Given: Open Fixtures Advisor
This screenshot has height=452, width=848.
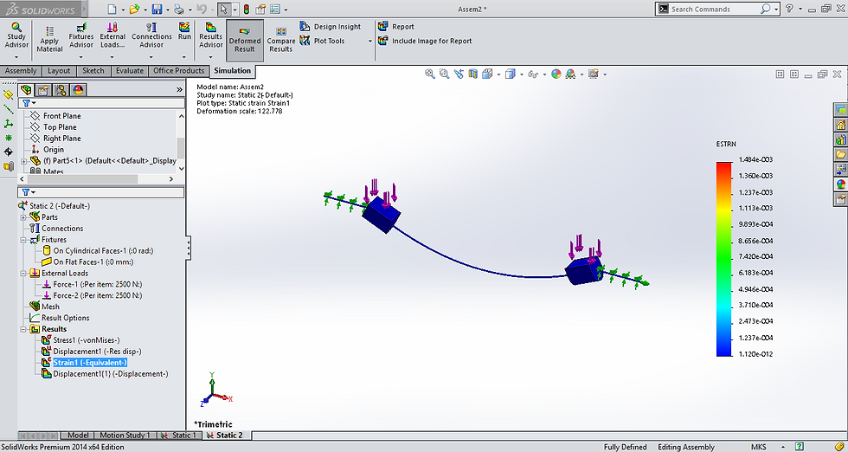Looking at the screenshot, I should 81,36.
